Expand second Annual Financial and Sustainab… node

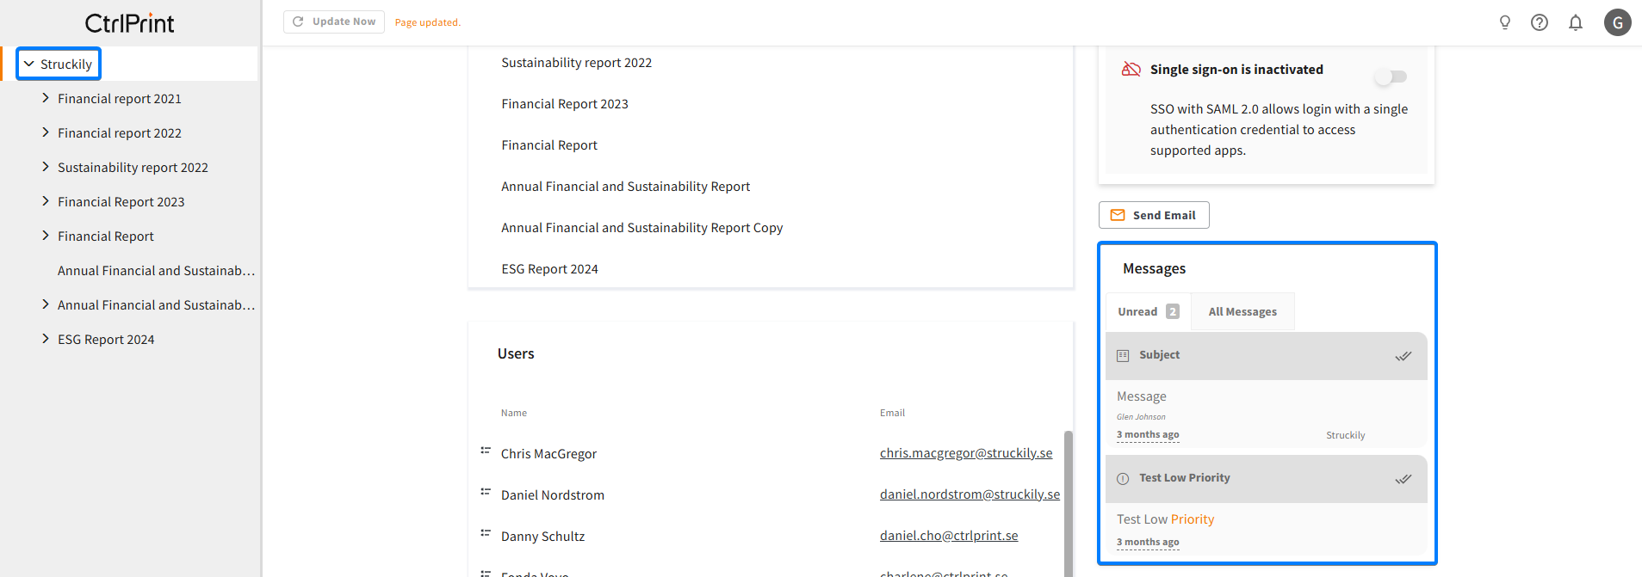coord(46,304)
